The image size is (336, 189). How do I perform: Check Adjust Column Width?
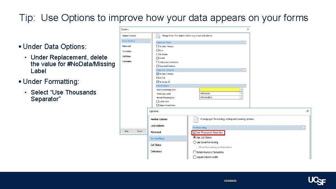point(195,157)
